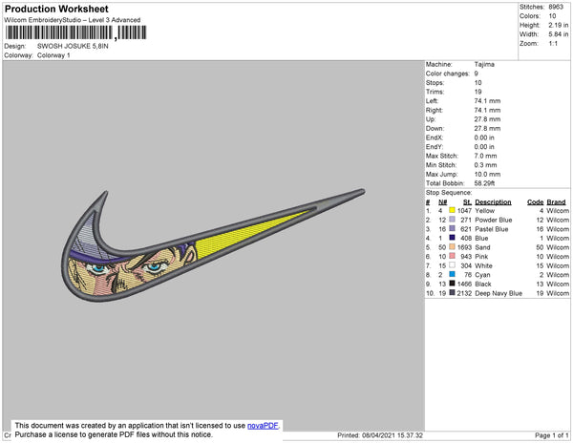This screenshot has width=573, height=443.
Task: Click the design barcode
Action: 76,32
